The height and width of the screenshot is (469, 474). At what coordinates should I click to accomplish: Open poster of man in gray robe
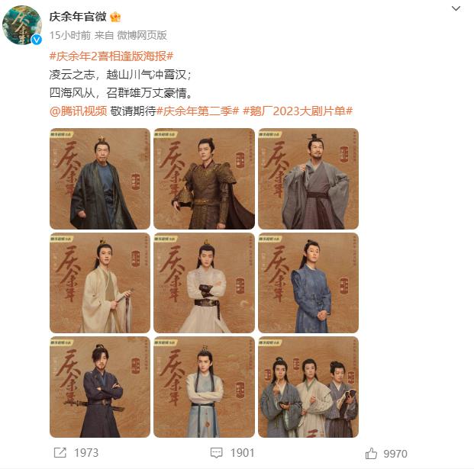(x=308, y=178)
